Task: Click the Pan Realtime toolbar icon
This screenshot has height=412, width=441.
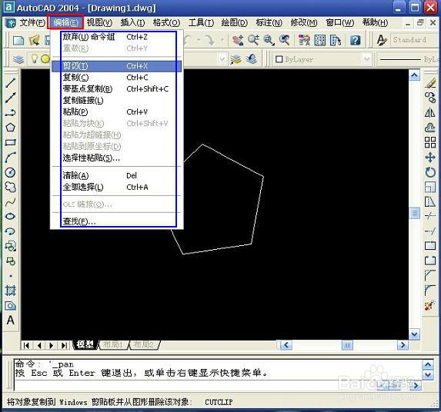Action: pos(238,41)
